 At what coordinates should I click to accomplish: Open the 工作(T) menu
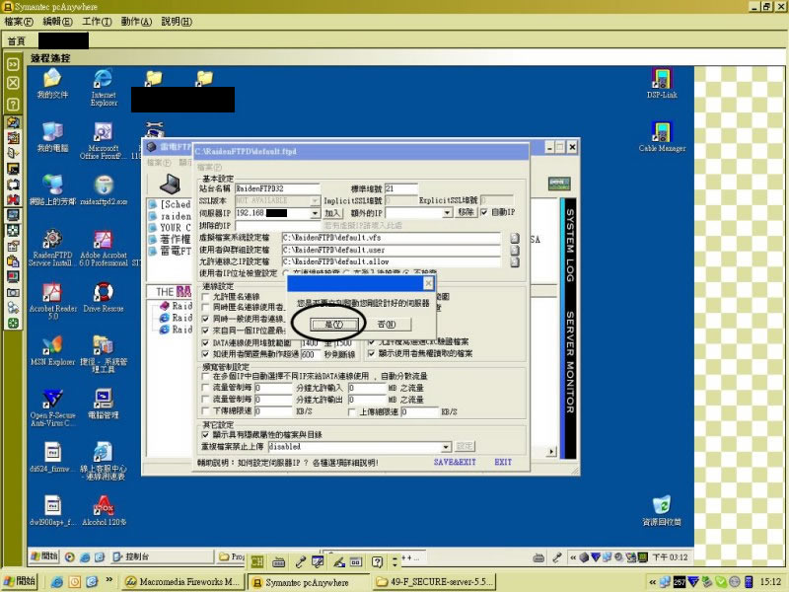pyautogui.click(x=97, y=22)
